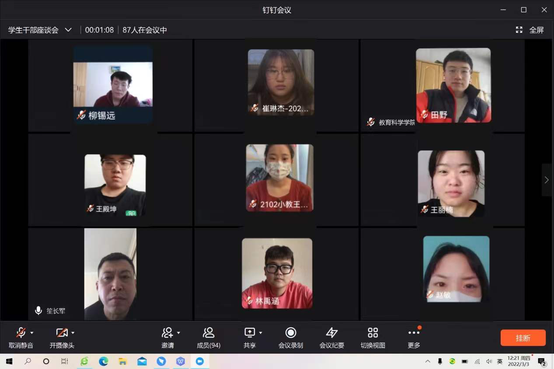554x369 pixels.
Task: Open the volume control tray icon
Action: pyautogui.click(x=488, y=361)
